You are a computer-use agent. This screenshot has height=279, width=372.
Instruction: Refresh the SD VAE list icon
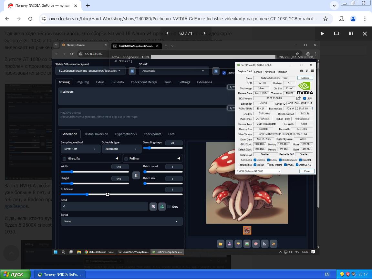[x=216, y=71]
